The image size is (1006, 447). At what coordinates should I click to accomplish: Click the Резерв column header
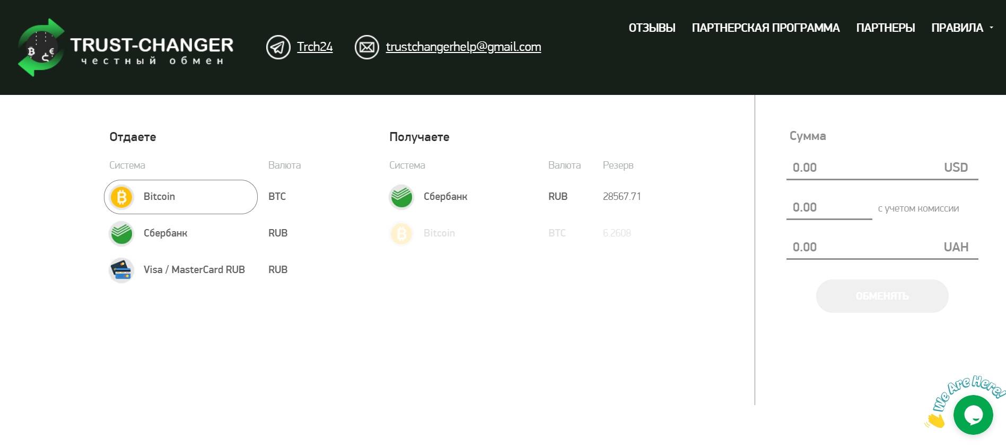coord(618,165)
